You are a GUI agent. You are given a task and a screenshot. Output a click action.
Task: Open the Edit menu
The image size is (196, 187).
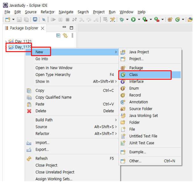coord(17,12)
